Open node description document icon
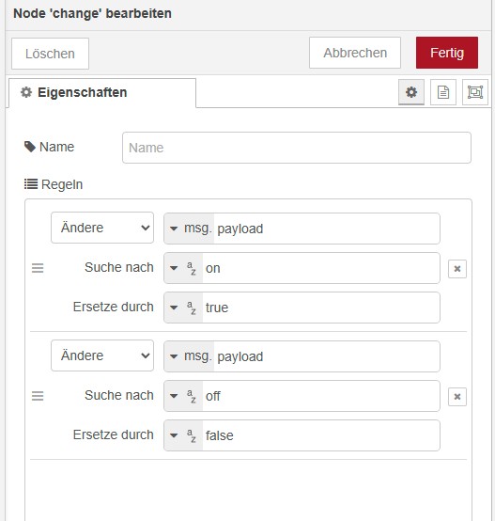495x521 pixels. click(x=443, y=92)
